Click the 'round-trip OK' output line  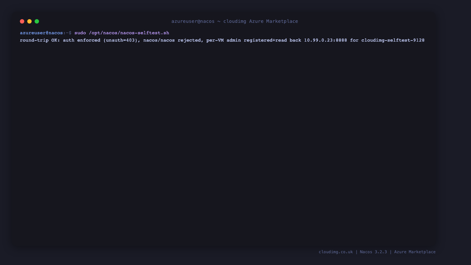click(222, 40)
